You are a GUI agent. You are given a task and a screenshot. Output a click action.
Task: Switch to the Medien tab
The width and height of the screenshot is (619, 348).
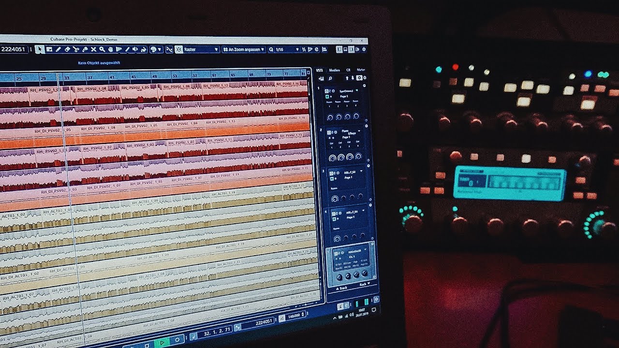coord(335,70)
